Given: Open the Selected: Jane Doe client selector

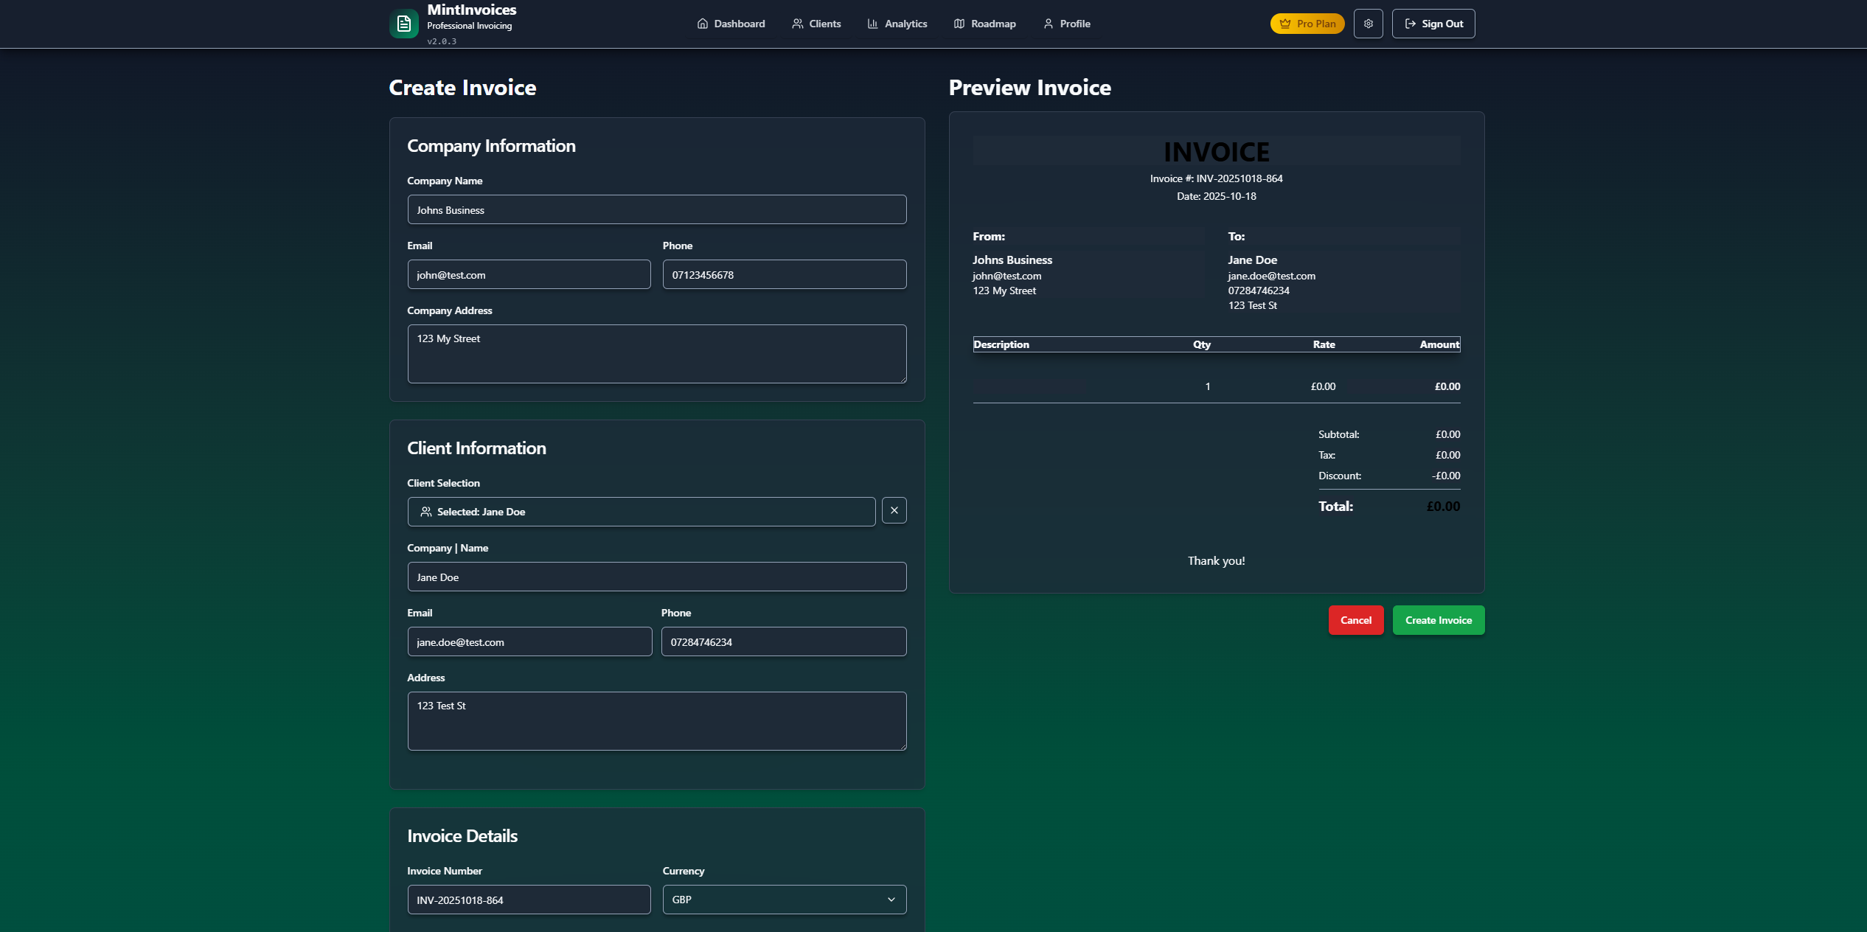Looking at the screenshot, I should [641, 512].
